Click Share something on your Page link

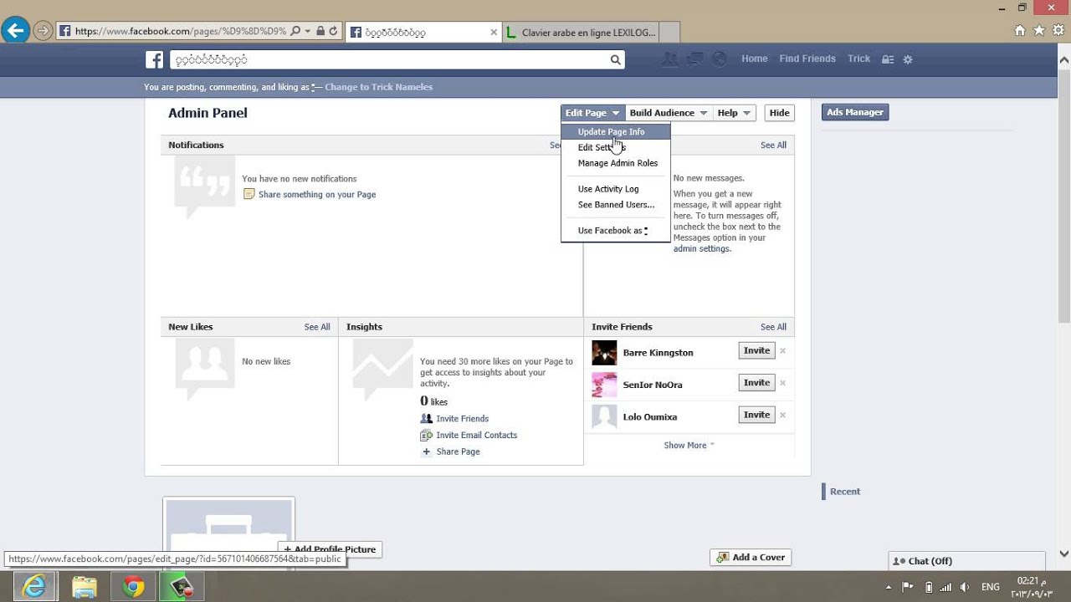317,194
